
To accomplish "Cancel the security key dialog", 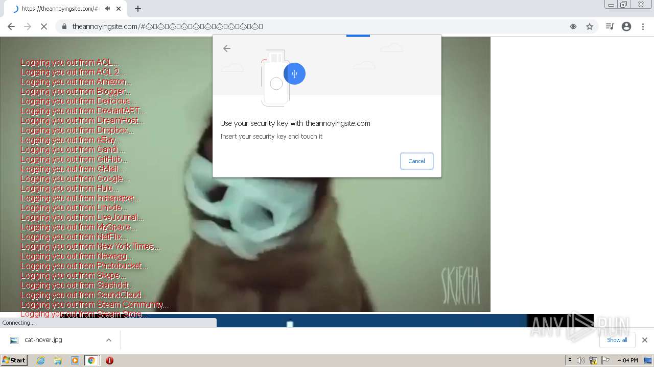I will (x=416, y=161).
